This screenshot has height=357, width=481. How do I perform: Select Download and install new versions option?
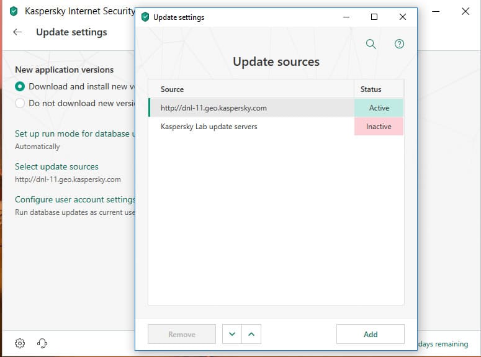(20, 86)
